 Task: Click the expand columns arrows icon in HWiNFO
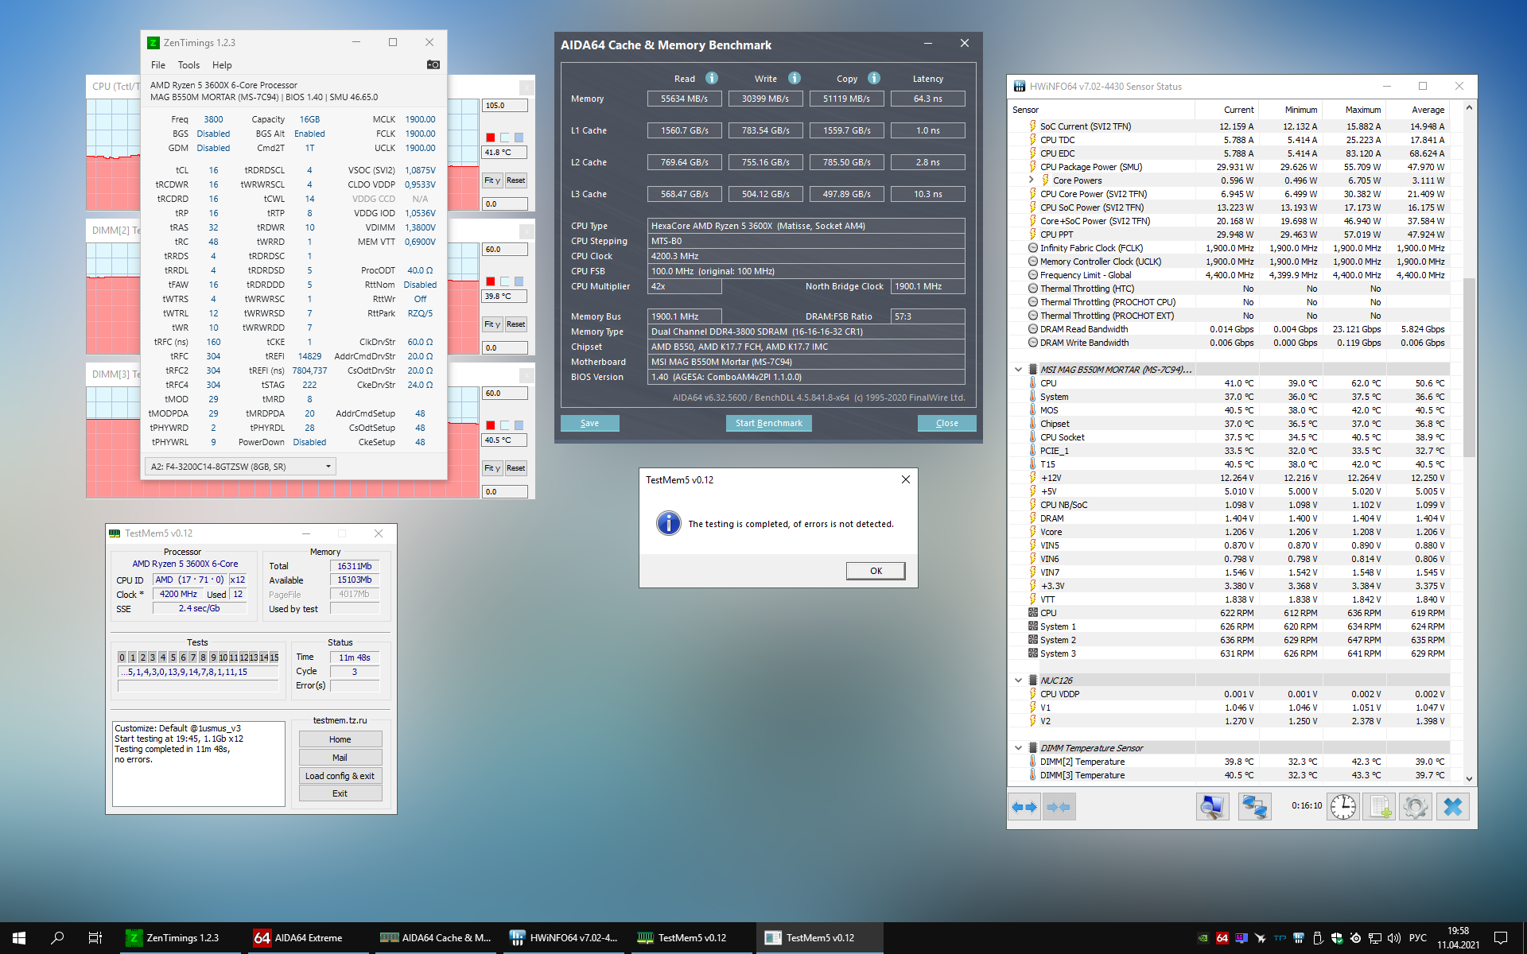(x=1024, y=807)
